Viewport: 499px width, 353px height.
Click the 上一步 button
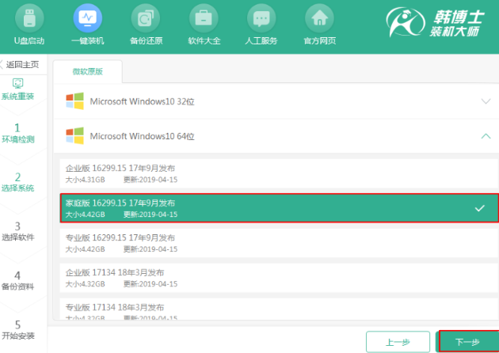click(x=398, y=342)
